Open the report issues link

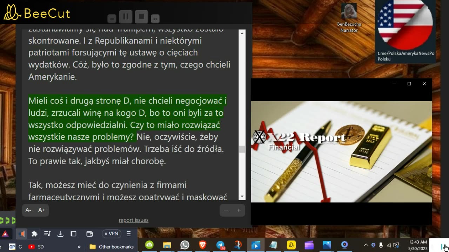click(x=134, y=220)
